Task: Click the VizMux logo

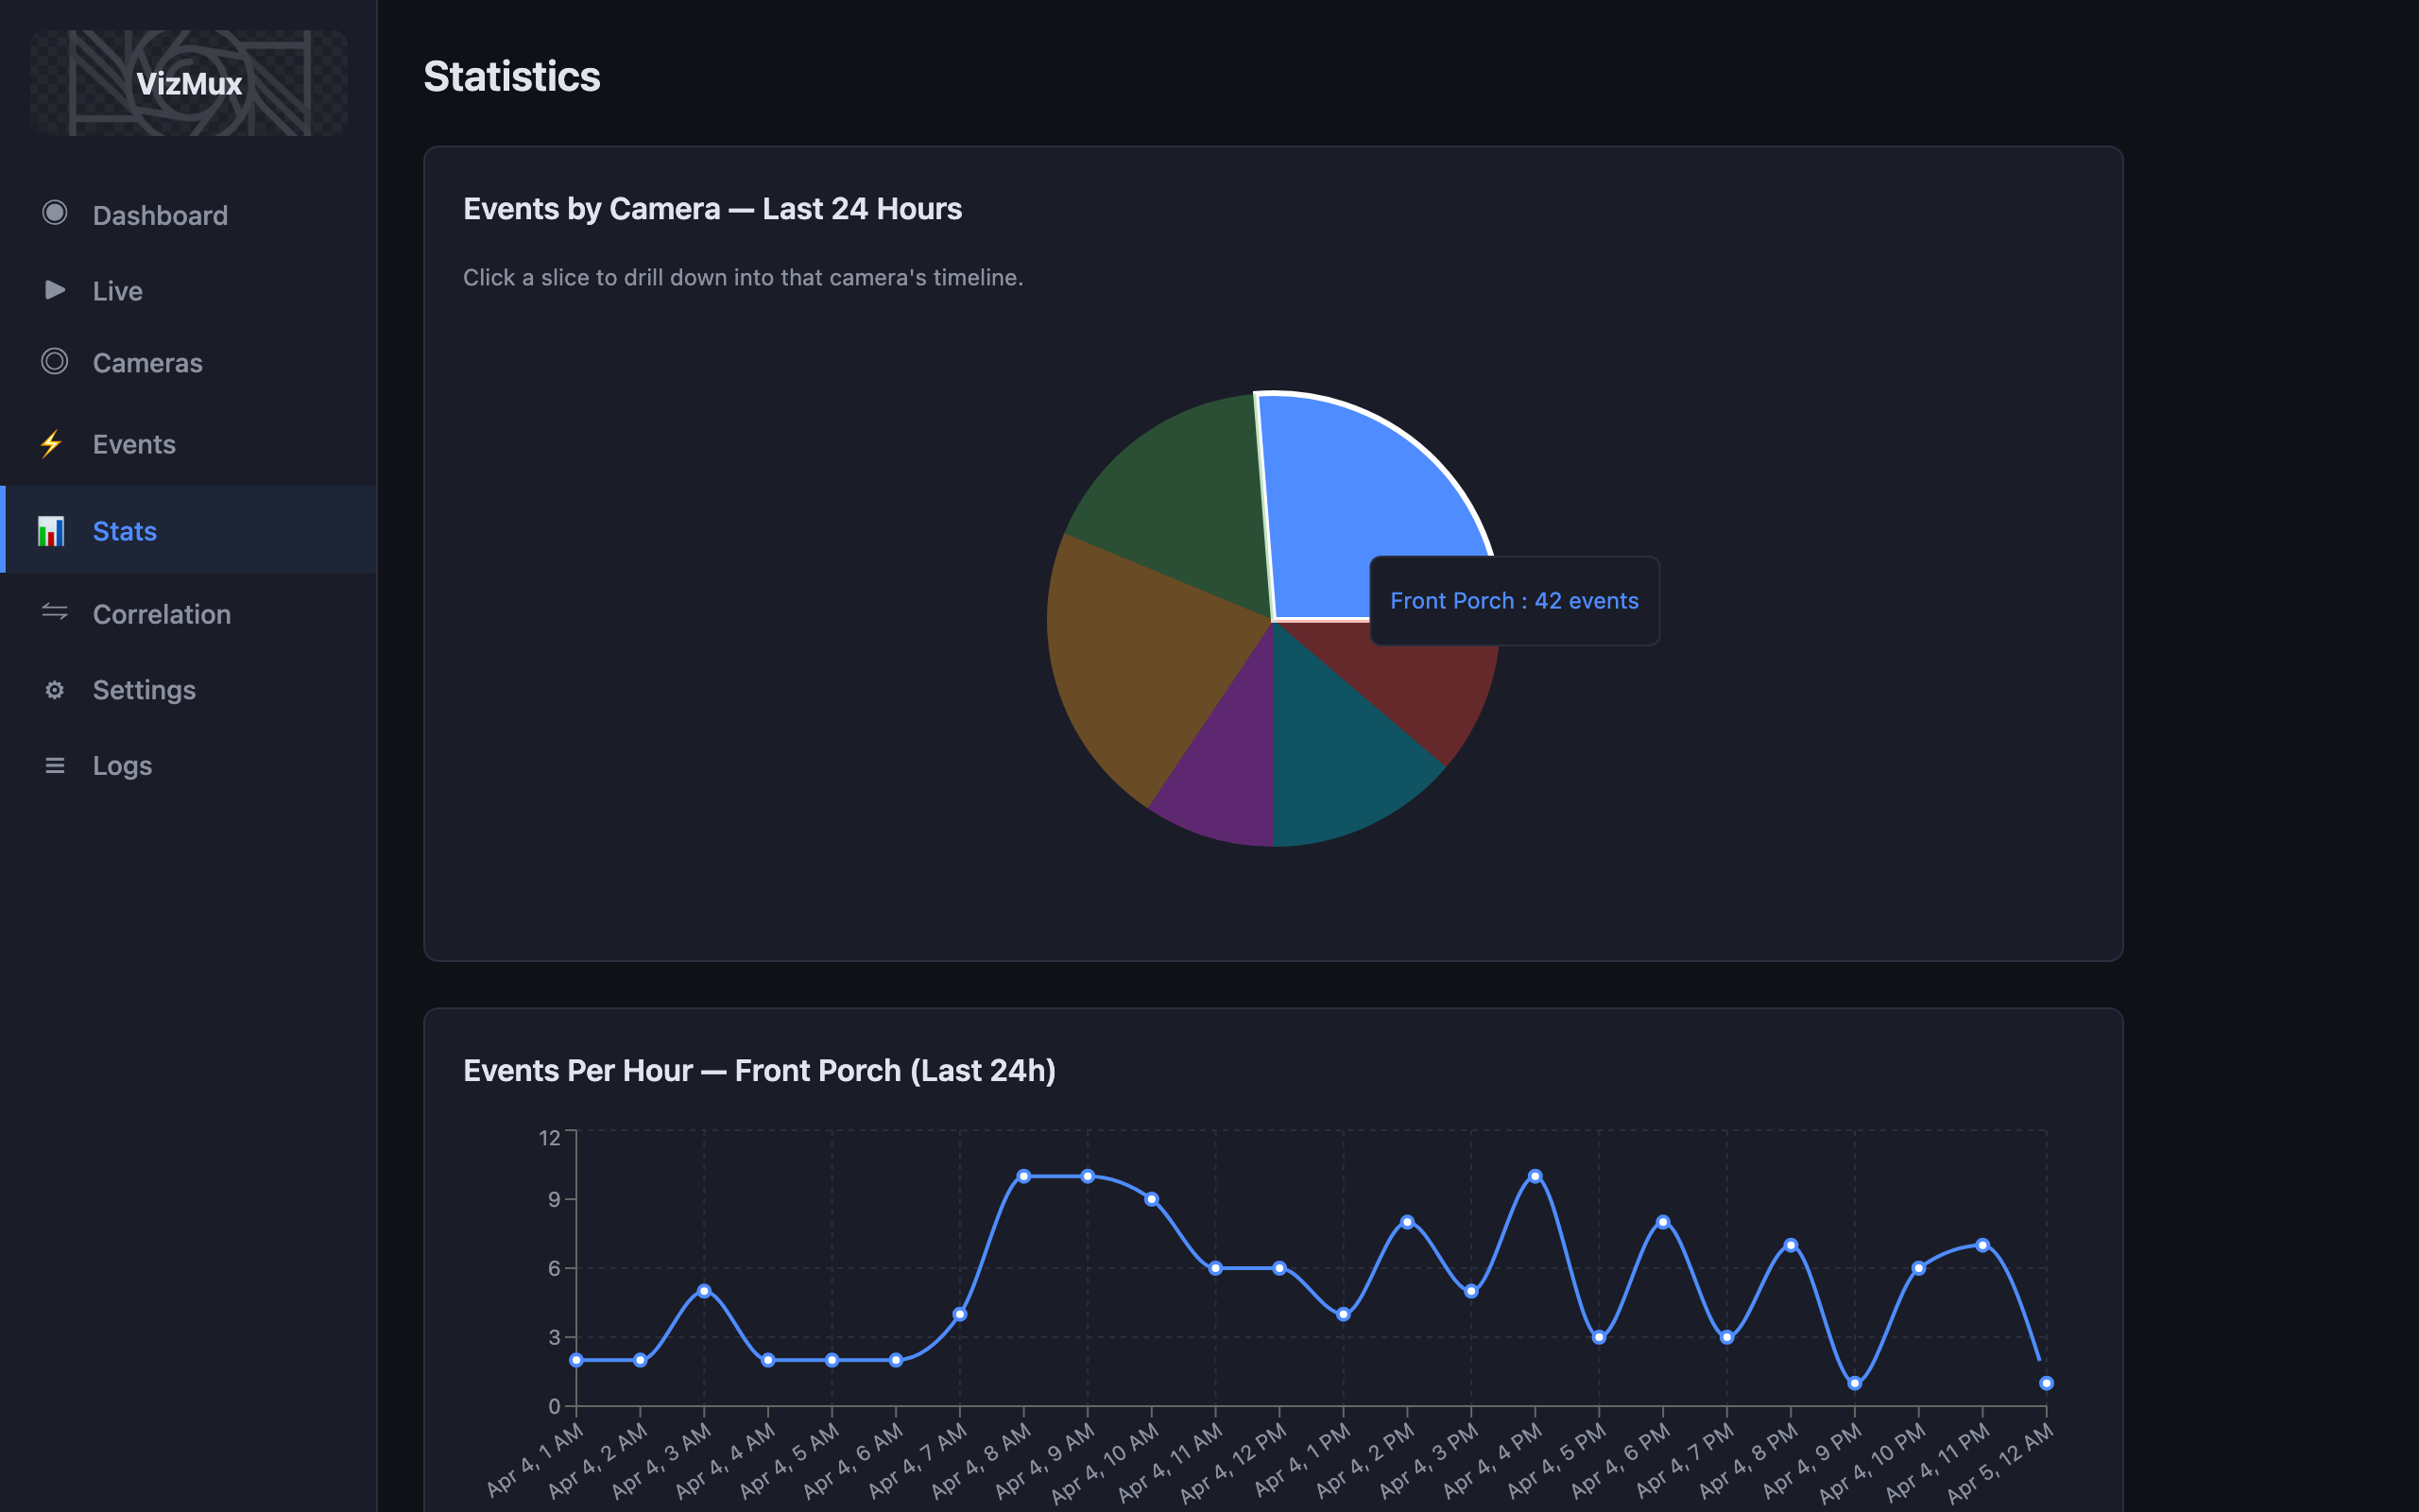Action: click(x=190, y=82)
